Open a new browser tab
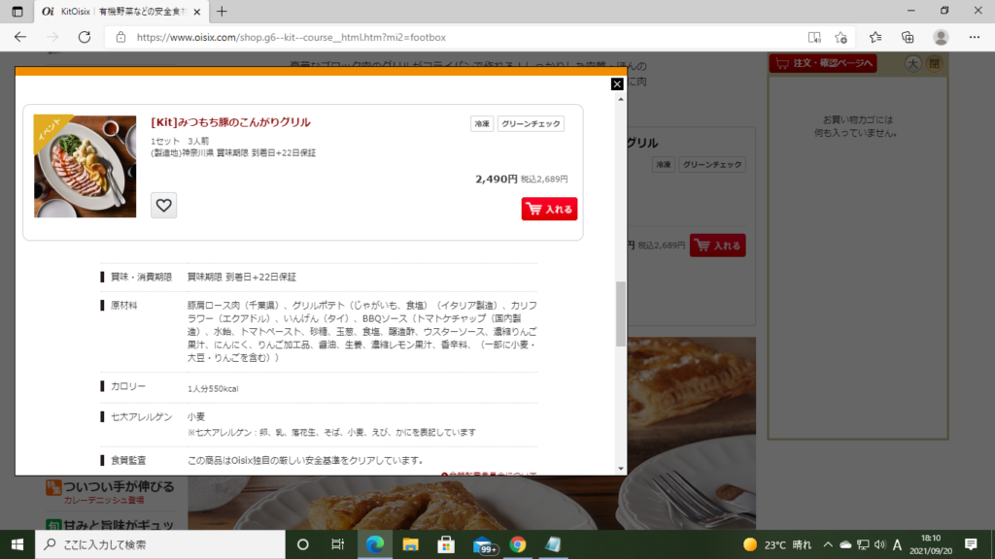The height and width of the screenshot is (559, 995). coord(222,12)
